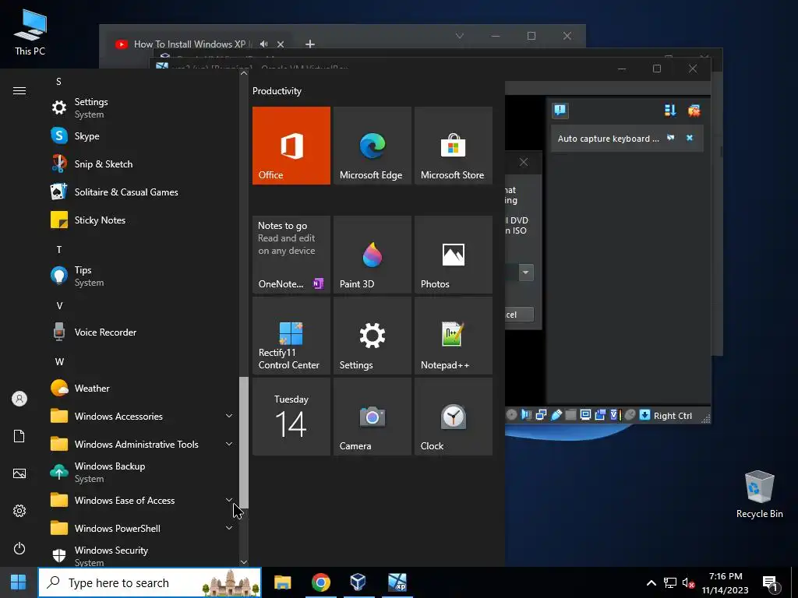Select the Recycle Bin desktop icon
The image size is (798, 598).
759,494
